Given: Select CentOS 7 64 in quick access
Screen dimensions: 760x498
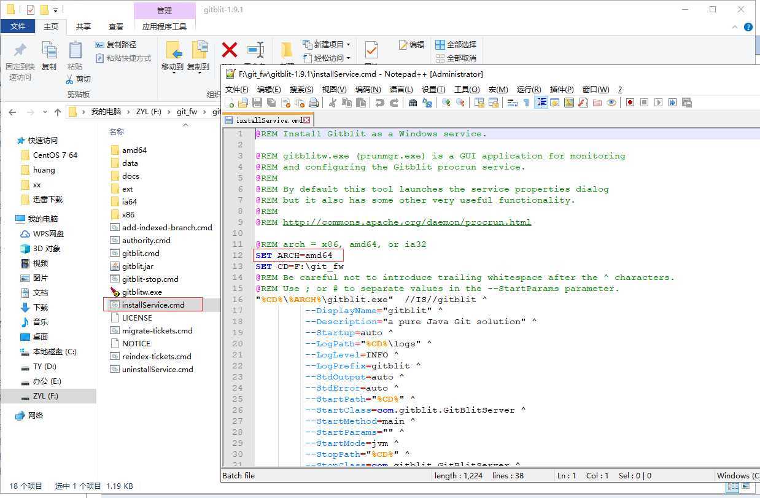Looking at the screenshot, I should coord(49,155).
